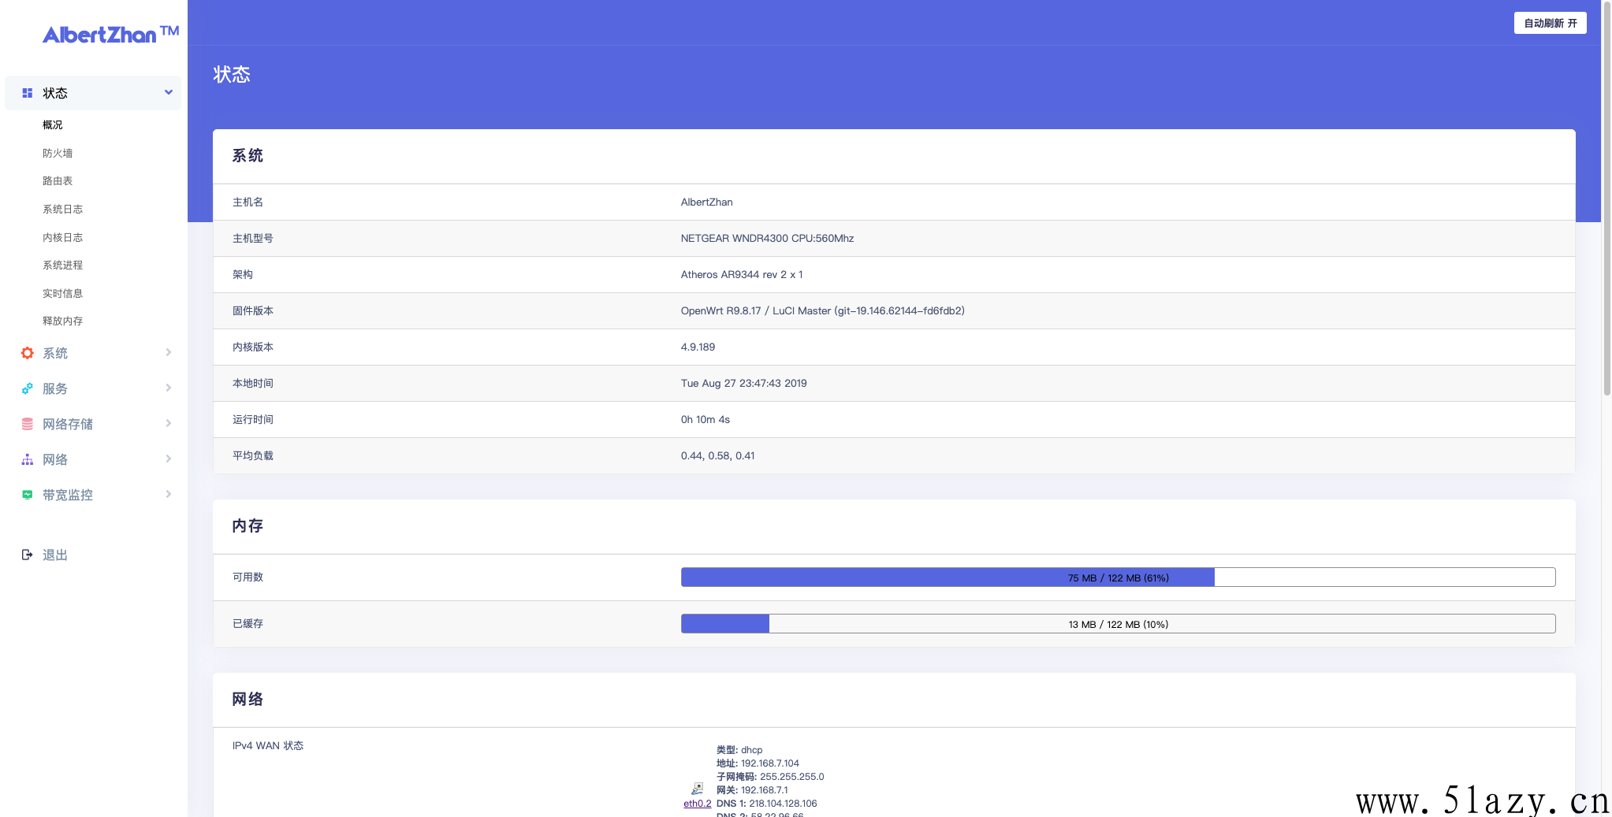Open the 系统日志 submenu item
Viewport: 1612px width, 817px height.
point(62,209)
